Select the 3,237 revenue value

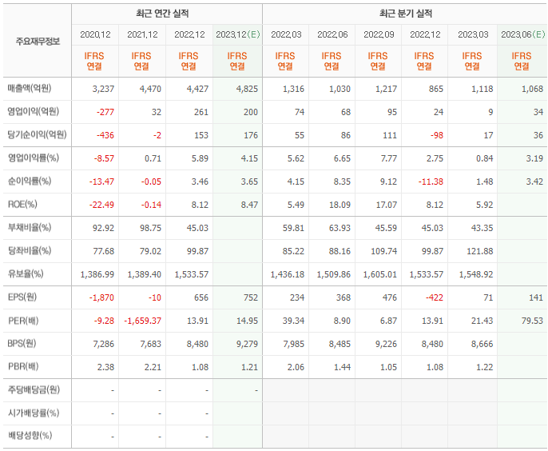(103, 89)
